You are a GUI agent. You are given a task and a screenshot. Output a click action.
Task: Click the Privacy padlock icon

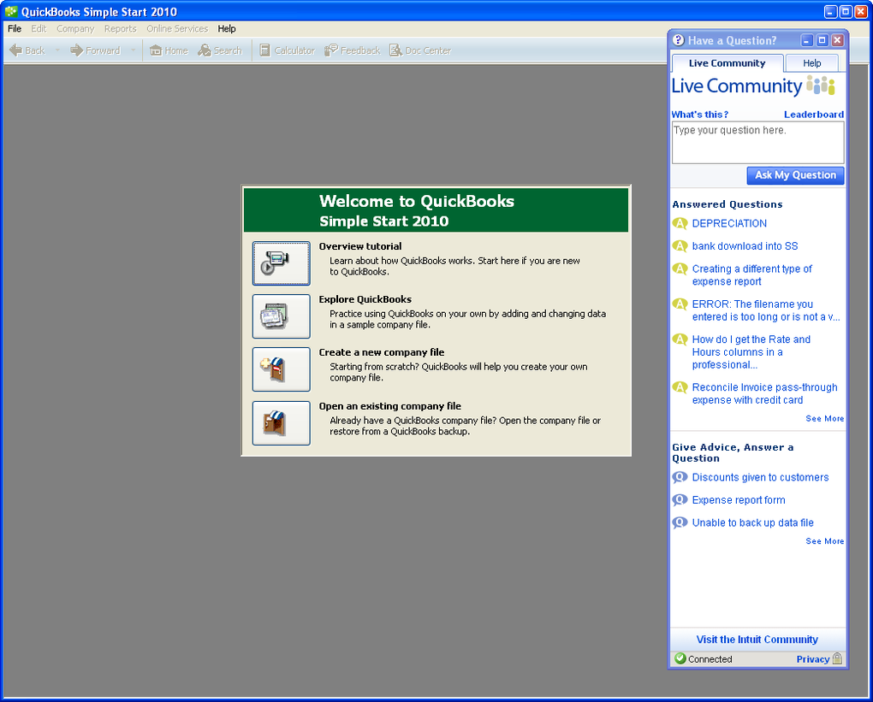coord(837,658)
